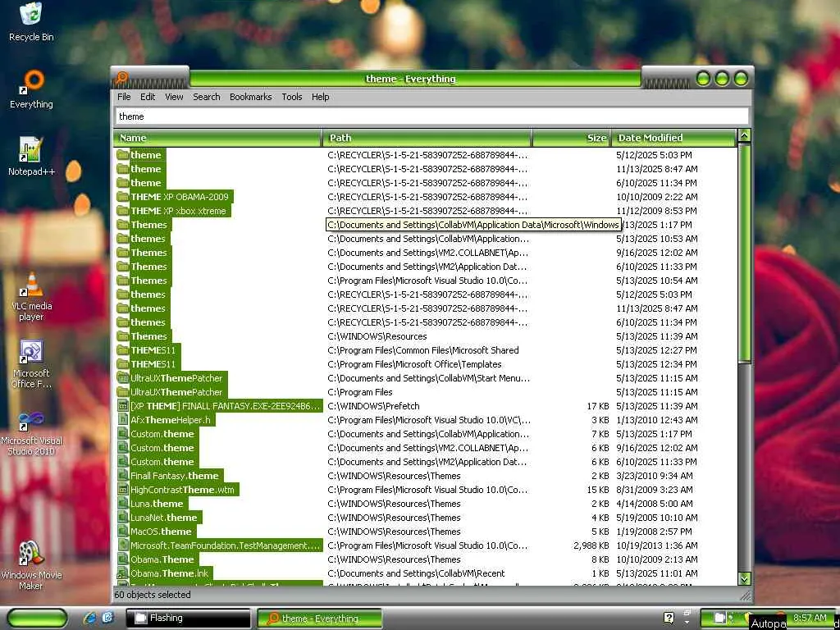
Task: Click the folder icon of THEME XP xbox xtreme
Action: point(123,211)
